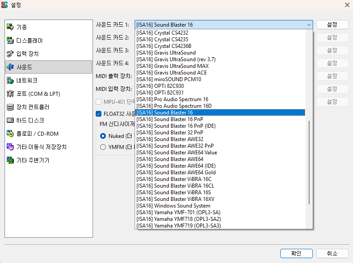This screenshot has width=353, height=263.
Task: Select the Nuked FM synthesizer radio button
Action: point(103,136)
